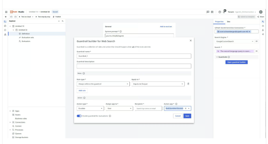Toggle Enable guardrail for evaluations switch
This screenshot has width=268, height=144.
[79, 116]
